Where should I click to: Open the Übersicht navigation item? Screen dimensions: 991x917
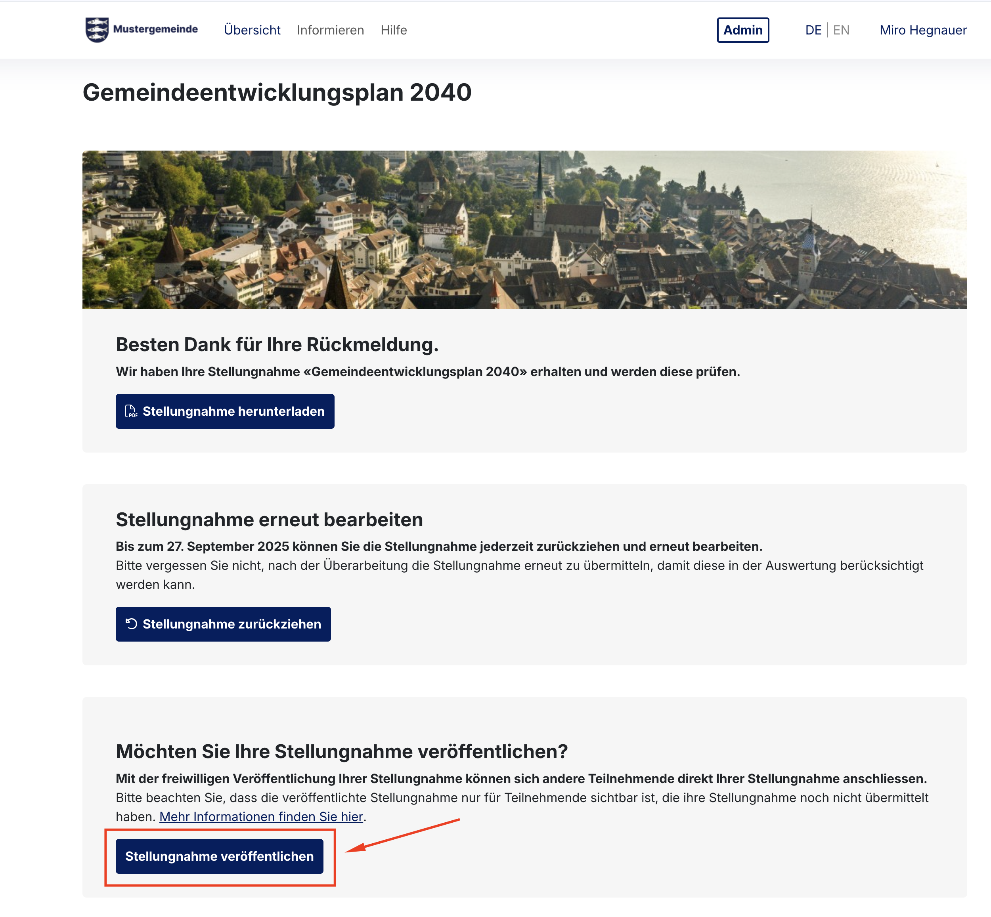pyautogui.click(x=252, y=30)
